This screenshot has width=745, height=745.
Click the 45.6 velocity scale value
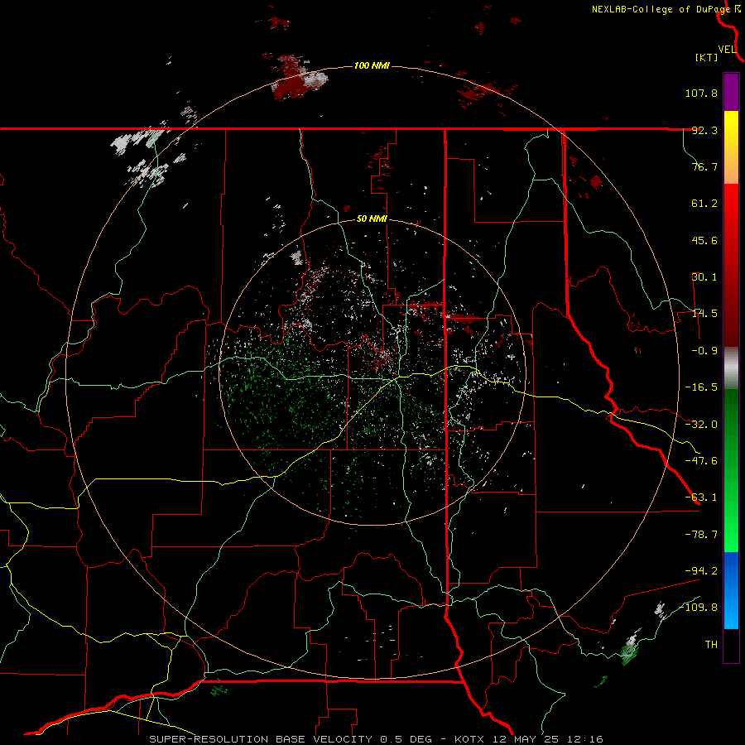(704, 240)
